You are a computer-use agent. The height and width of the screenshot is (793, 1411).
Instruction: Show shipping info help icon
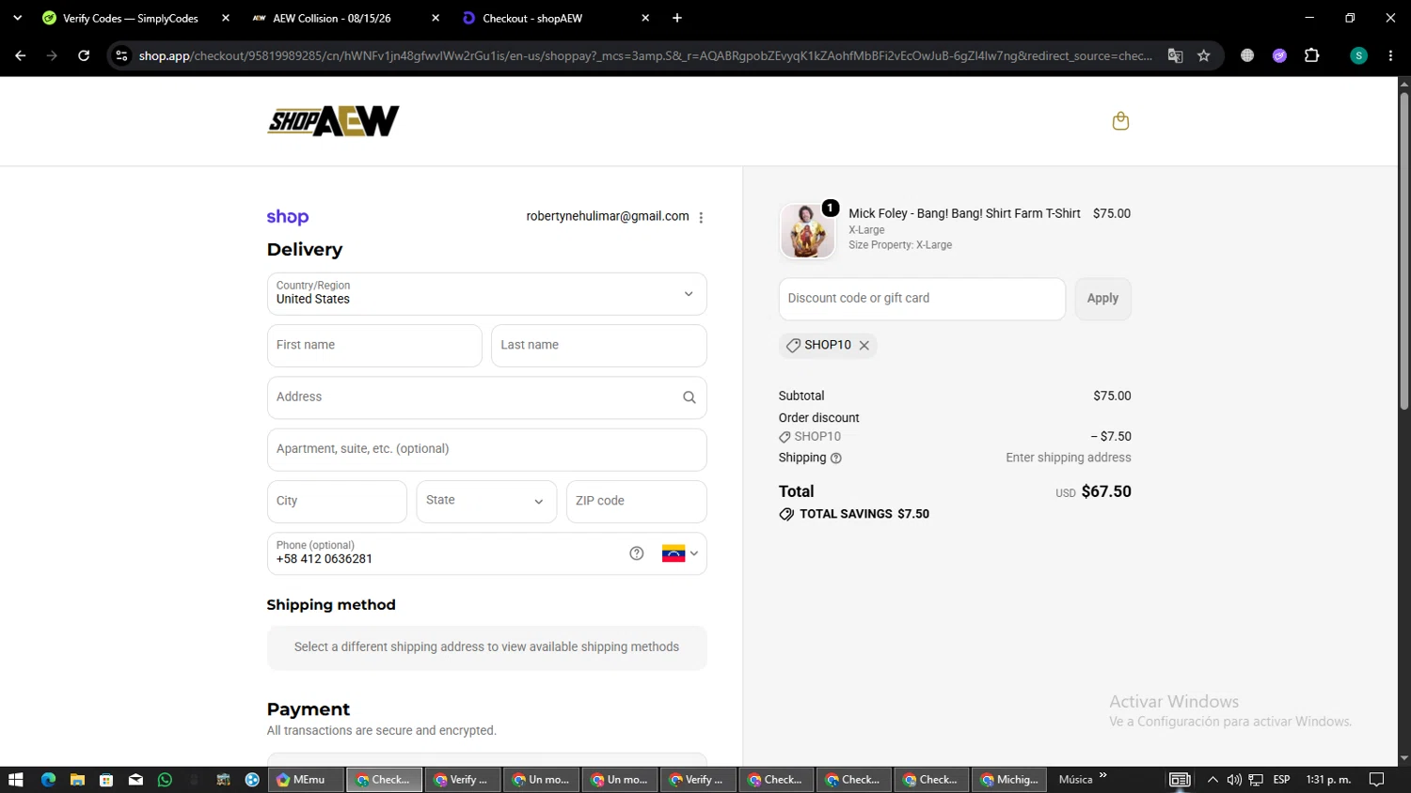coord(836,459)
